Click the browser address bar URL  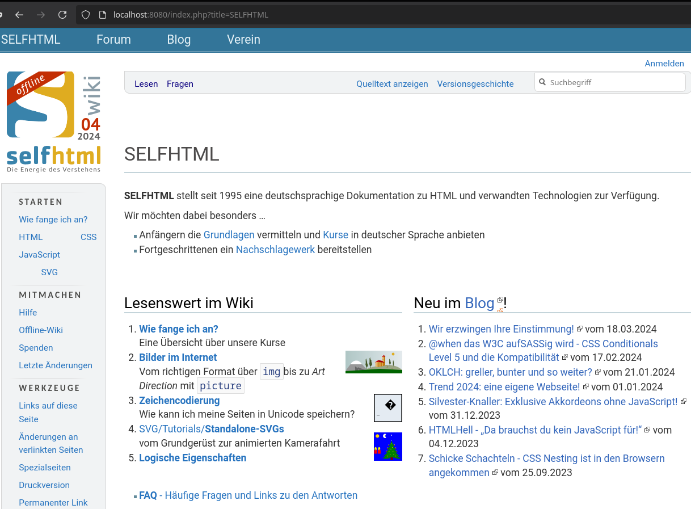point(191,15)
